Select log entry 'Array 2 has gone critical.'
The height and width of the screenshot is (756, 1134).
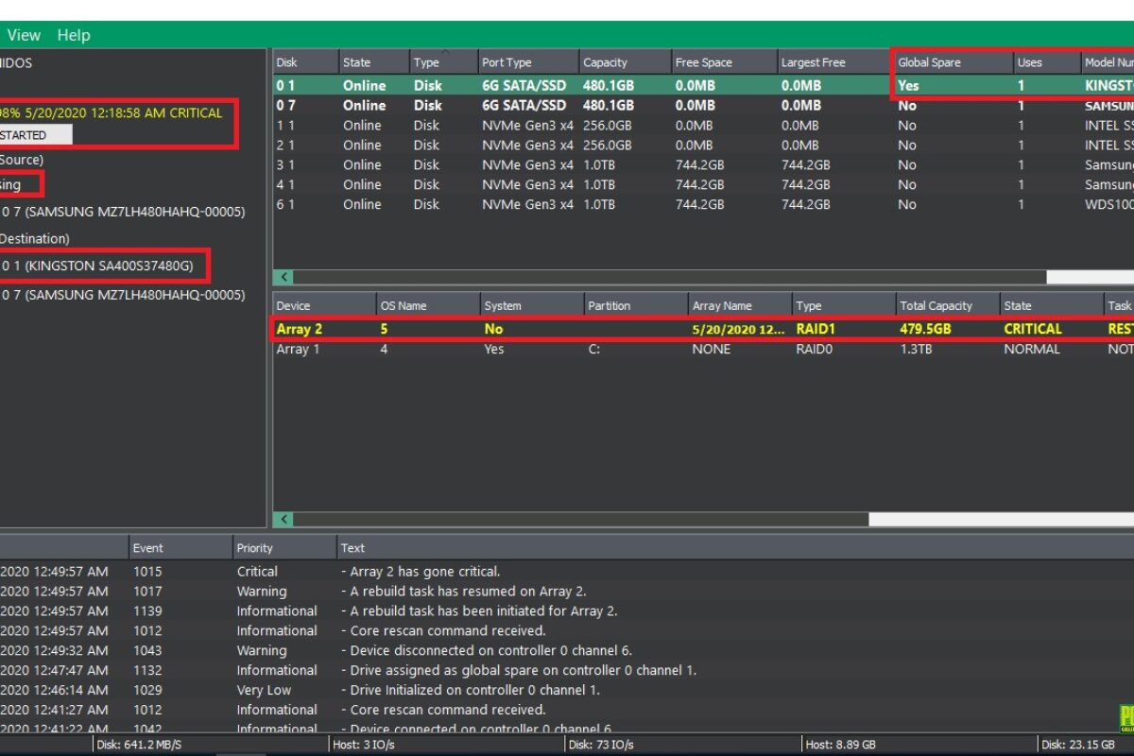click(567, 571)
